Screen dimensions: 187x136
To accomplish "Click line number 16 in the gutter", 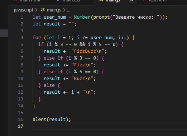I will 20,119.
